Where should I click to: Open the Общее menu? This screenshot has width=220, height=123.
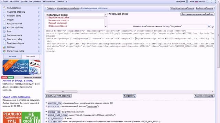click(4, 1)
